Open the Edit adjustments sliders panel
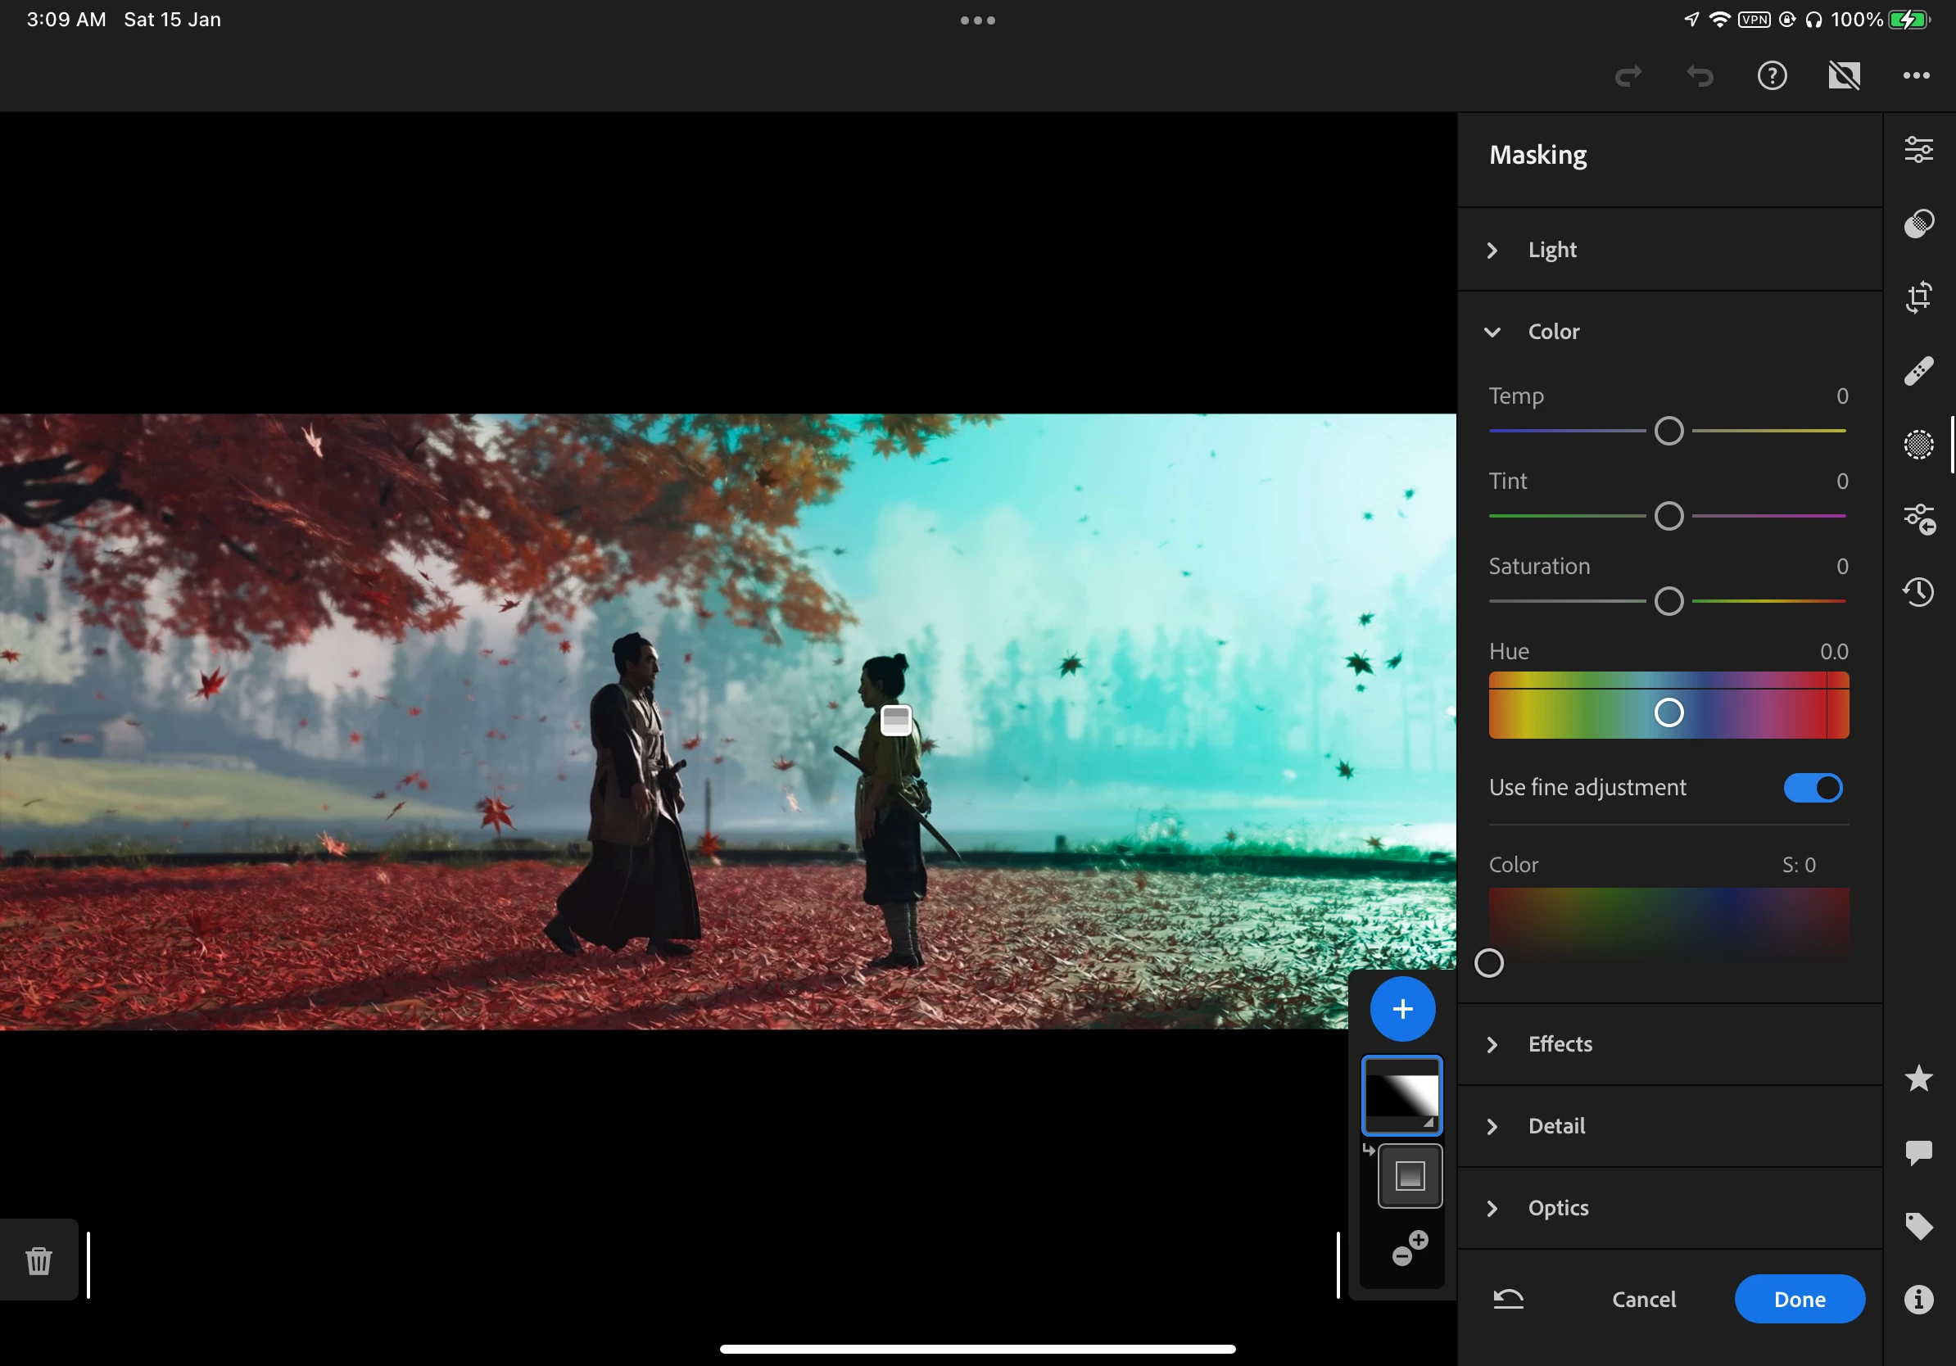 coord(1918,150)
